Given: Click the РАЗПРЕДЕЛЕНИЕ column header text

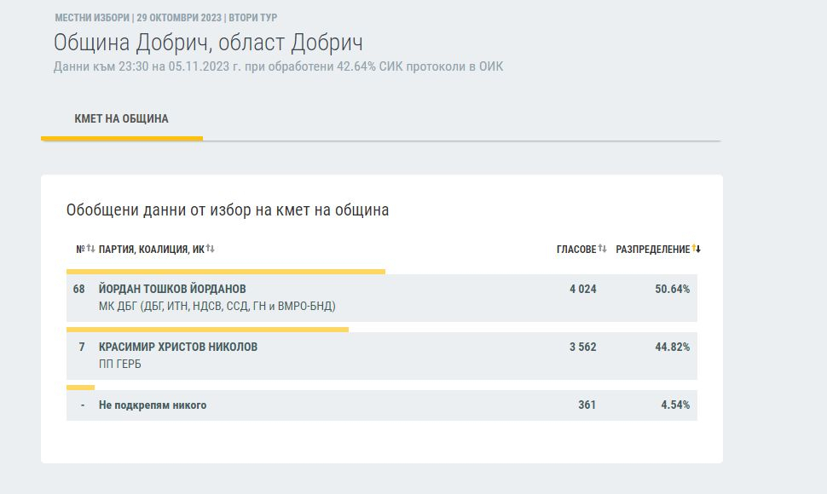Looking at the screenshot, I should 653,249.
